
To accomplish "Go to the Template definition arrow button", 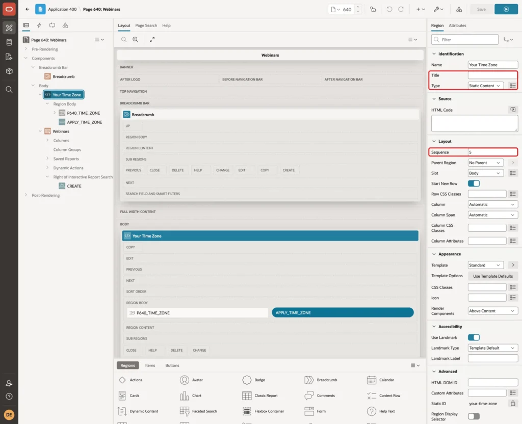I will pos(513,265).
